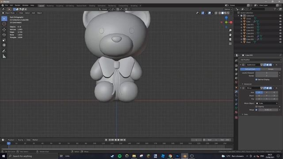The width and height of the screenshot is (283, 159).
Task: Open the Global transform orientation dropdown
Action: coord(104,9)
